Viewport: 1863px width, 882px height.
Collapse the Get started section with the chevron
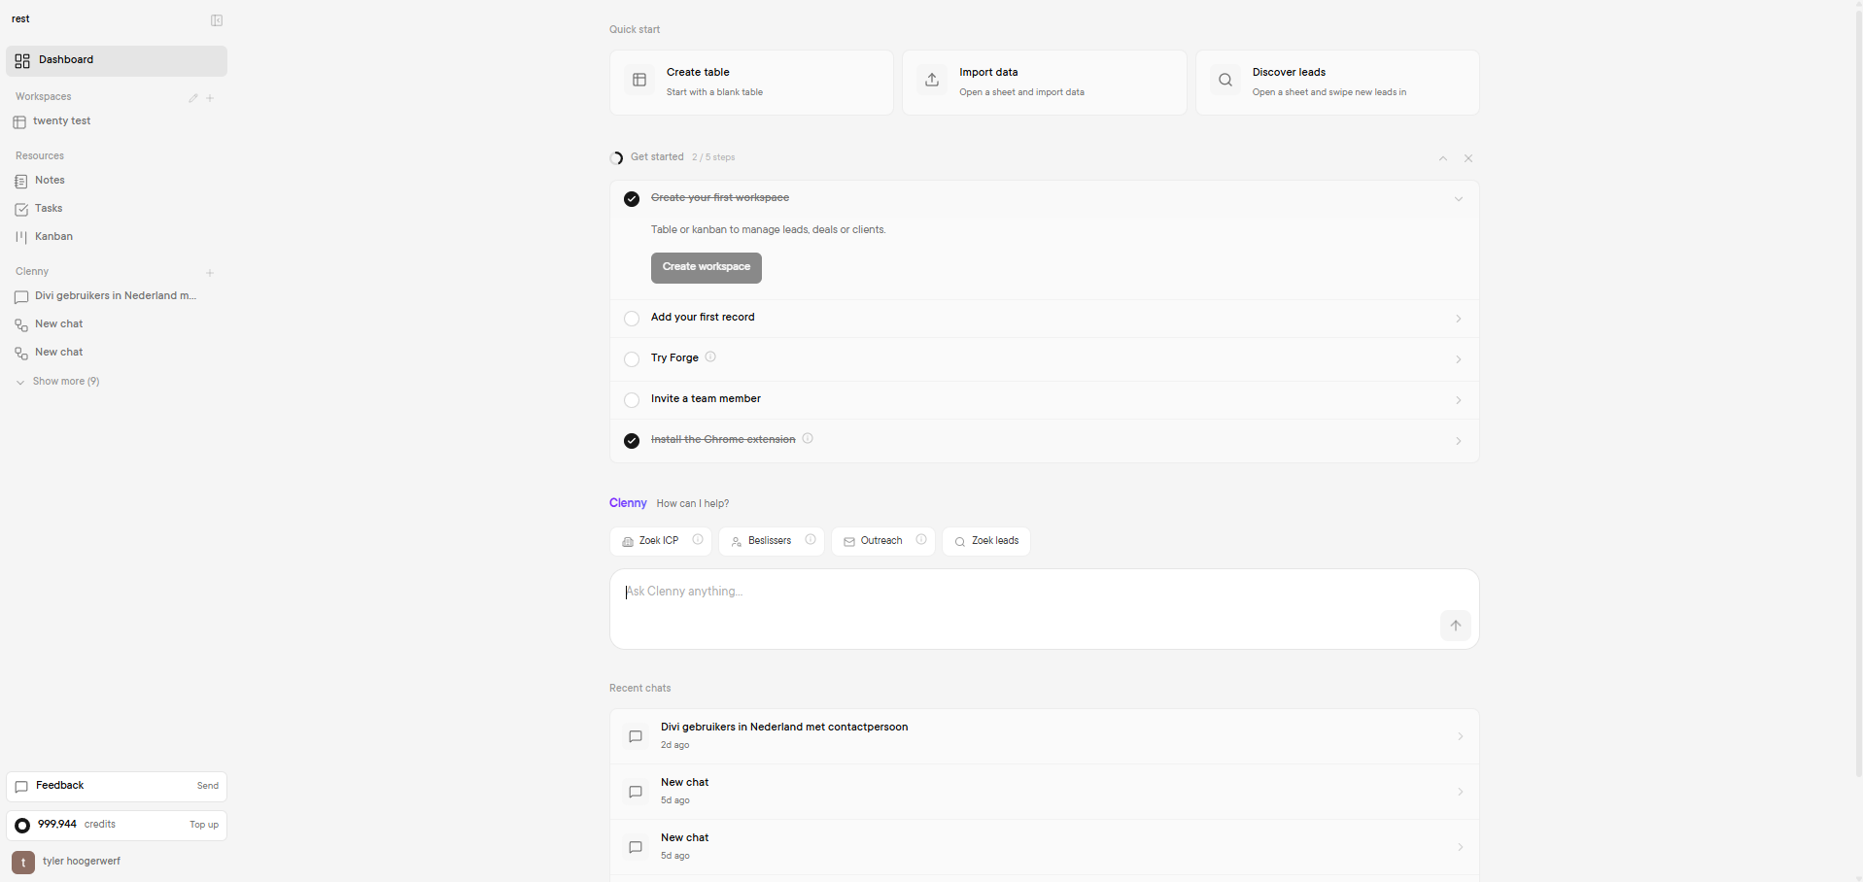(1443, 158)
